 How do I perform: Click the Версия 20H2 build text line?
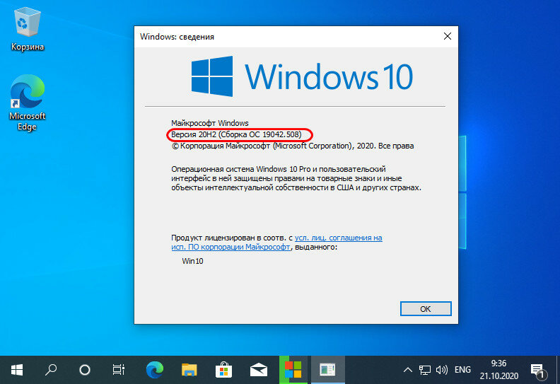(x=236, y=134)
